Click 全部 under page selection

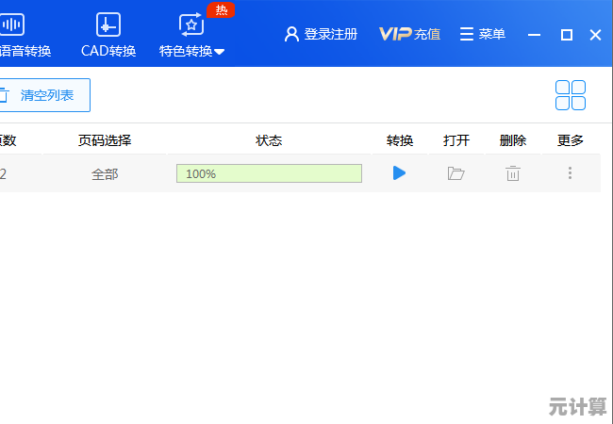point(105,174)
